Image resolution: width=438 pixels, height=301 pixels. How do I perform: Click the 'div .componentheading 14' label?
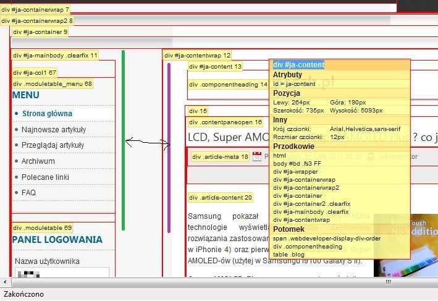(228, 85)
